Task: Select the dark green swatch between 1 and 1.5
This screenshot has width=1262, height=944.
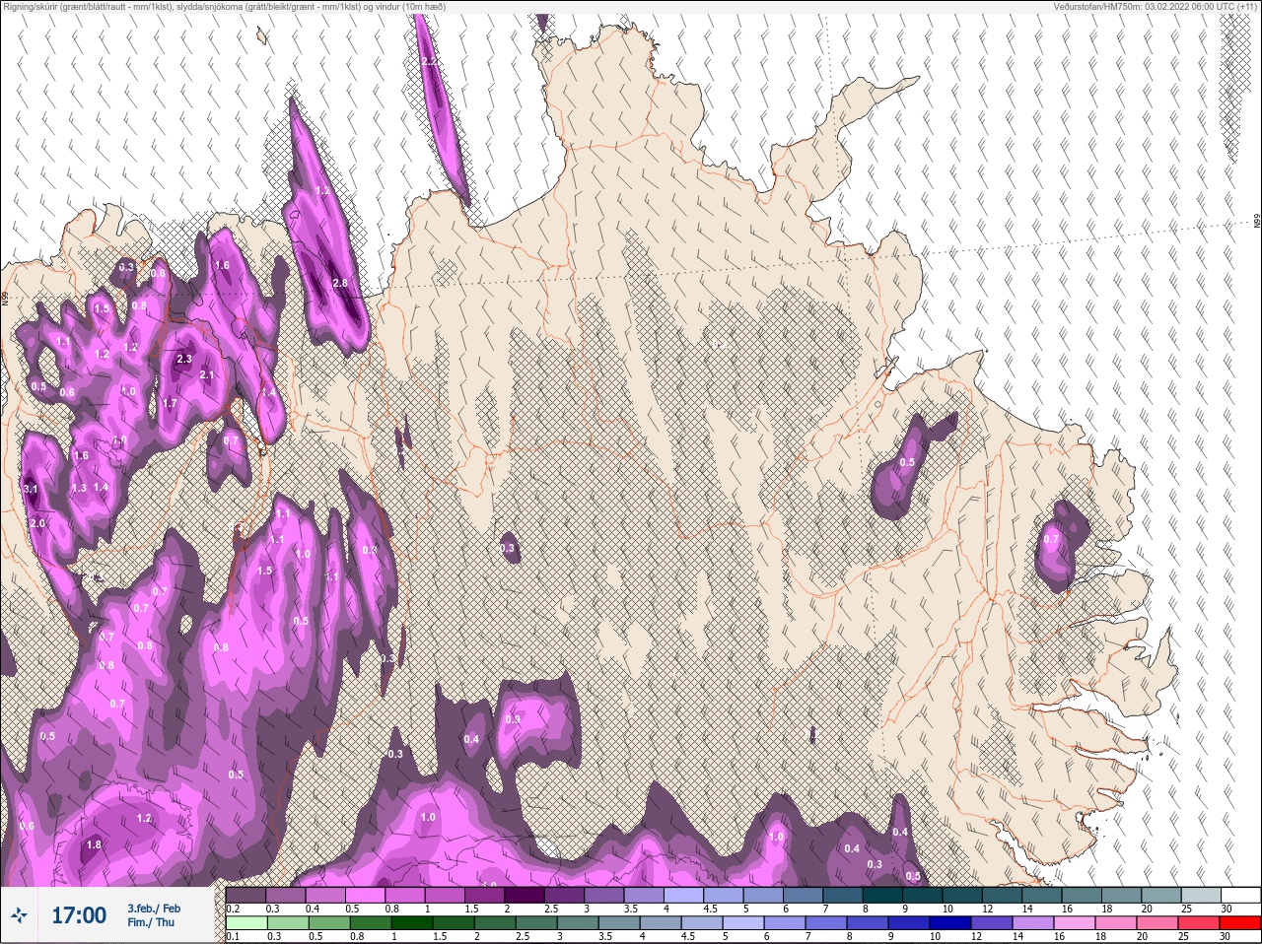Action: [412, 924]
